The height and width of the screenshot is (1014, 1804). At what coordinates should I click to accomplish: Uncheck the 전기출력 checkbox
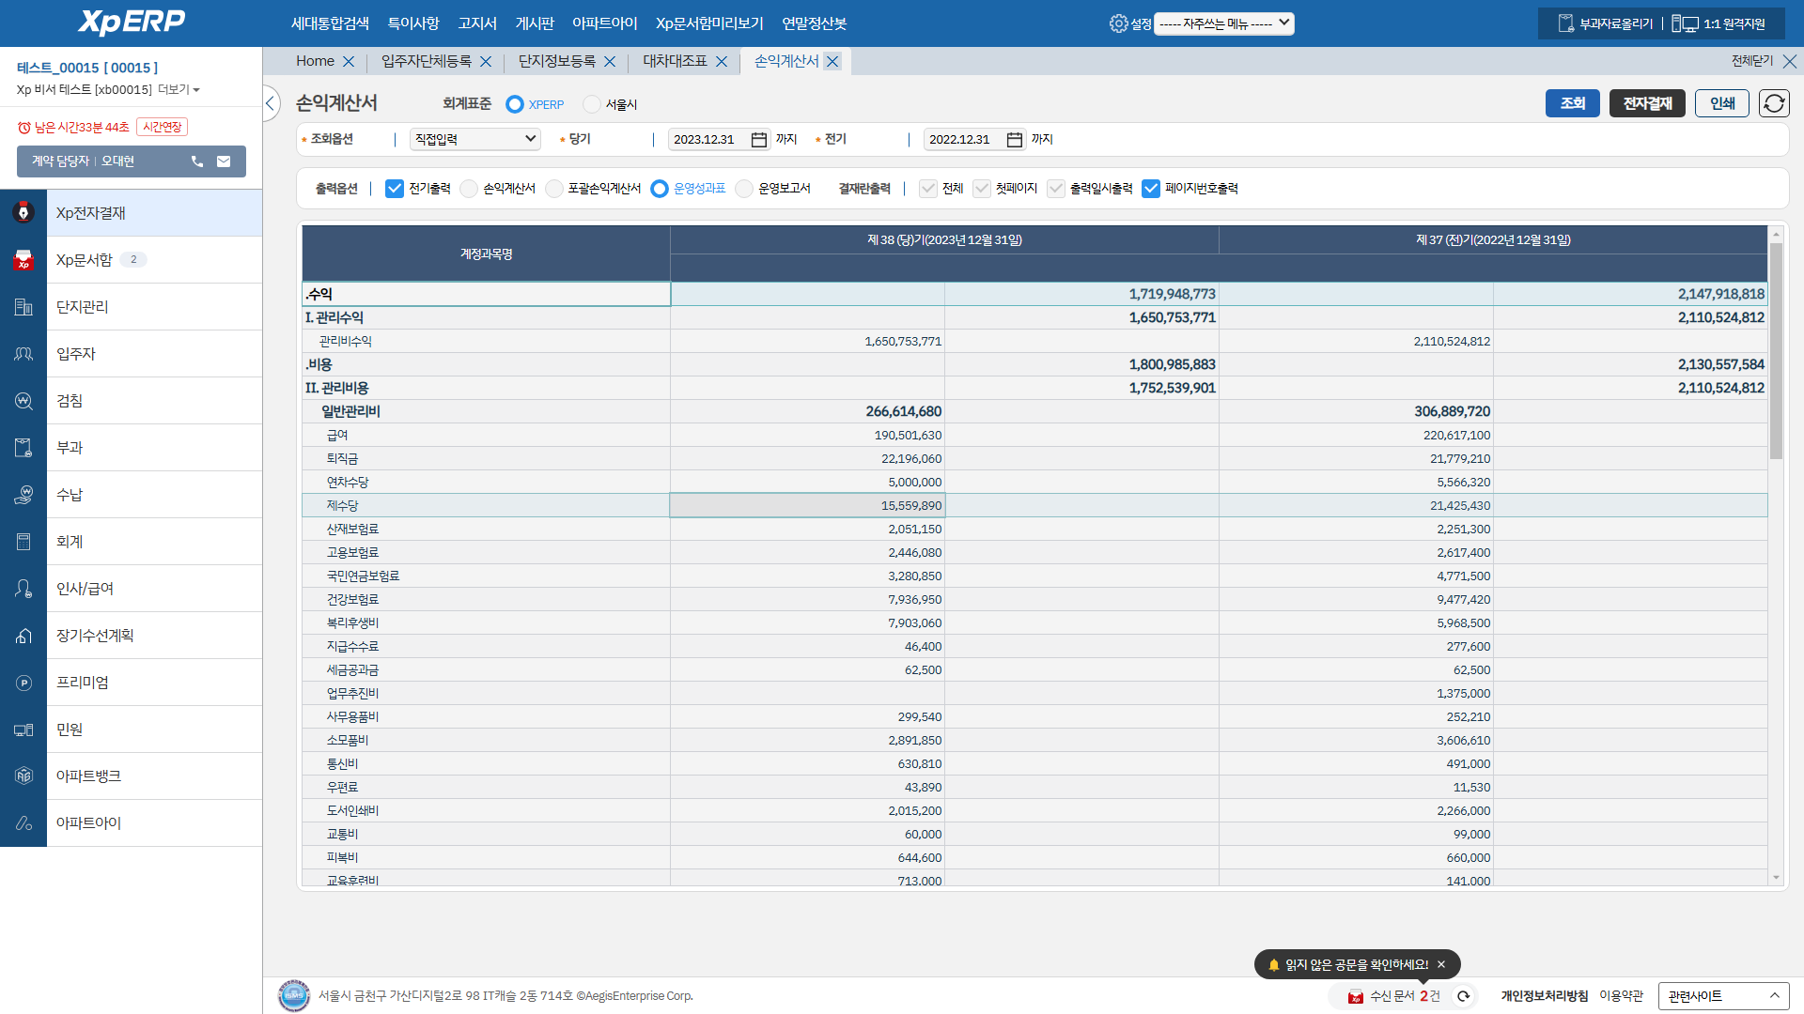(395, 189)
